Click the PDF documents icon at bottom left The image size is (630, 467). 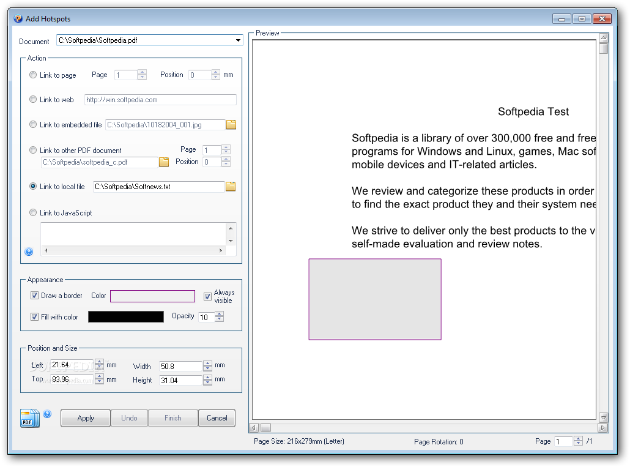coord(30,418)
